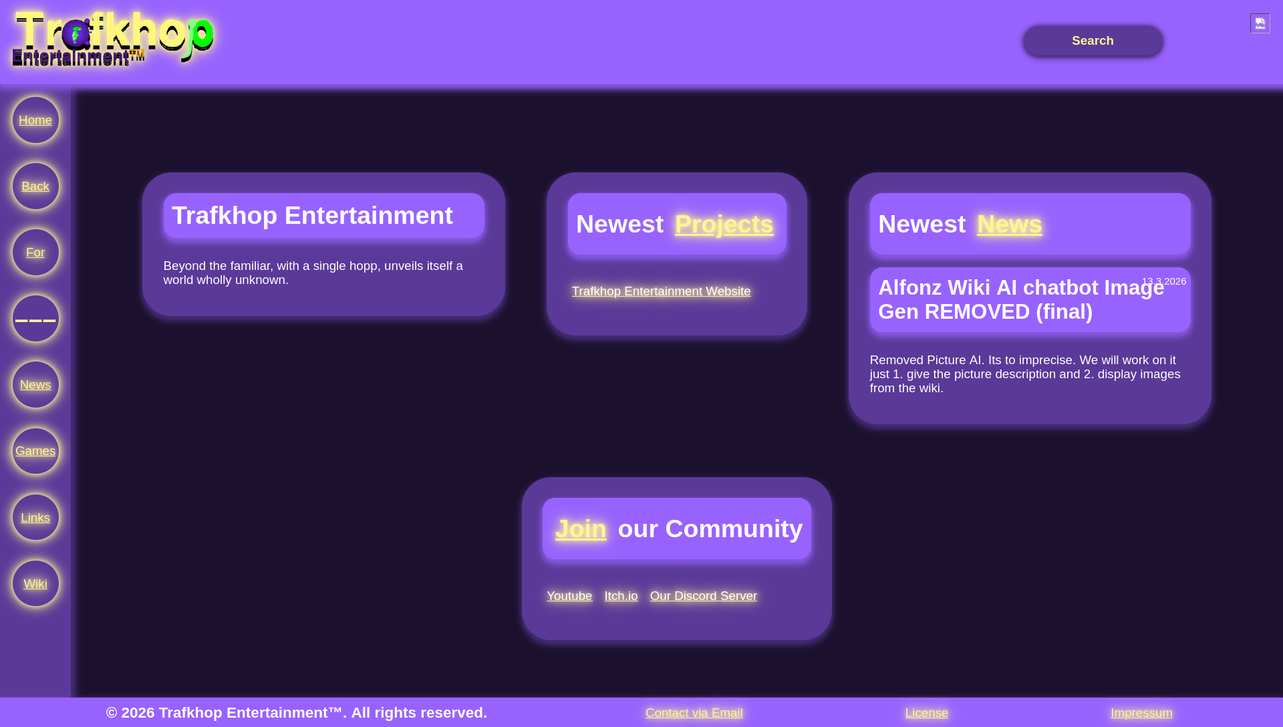
Task: Click the broken image icon top right
Action: (1260, 23)
